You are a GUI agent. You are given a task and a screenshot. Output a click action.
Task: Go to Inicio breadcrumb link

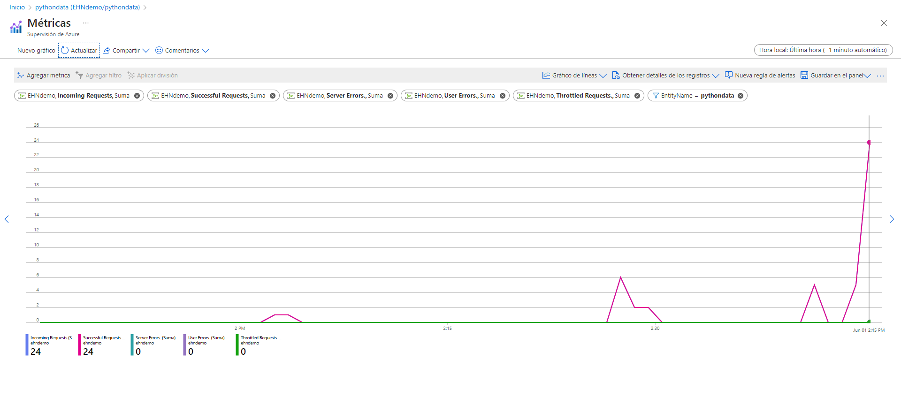[x=17, y=7]
